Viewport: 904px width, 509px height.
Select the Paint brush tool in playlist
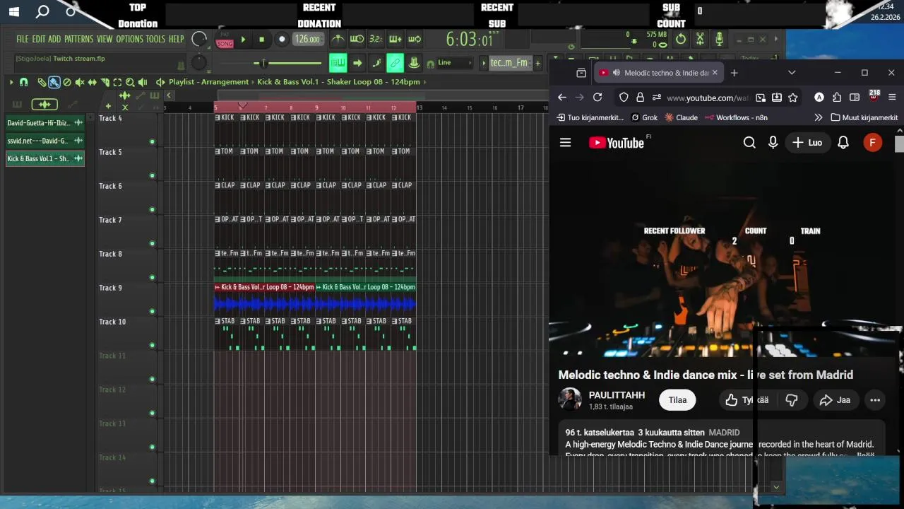pos(54,82)
